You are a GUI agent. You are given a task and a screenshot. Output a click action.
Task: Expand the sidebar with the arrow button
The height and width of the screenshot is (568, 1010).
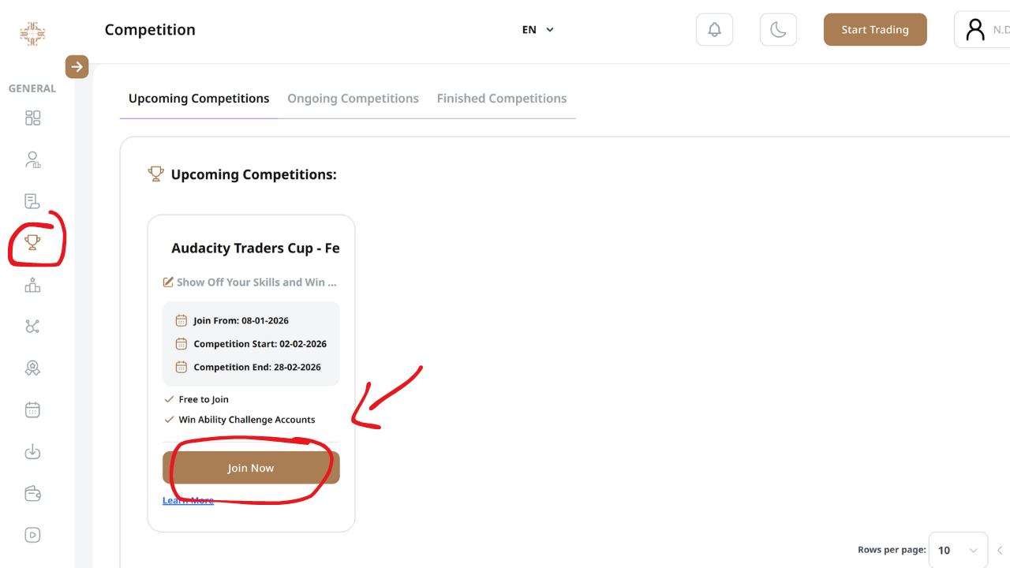[x=77, y=67]
